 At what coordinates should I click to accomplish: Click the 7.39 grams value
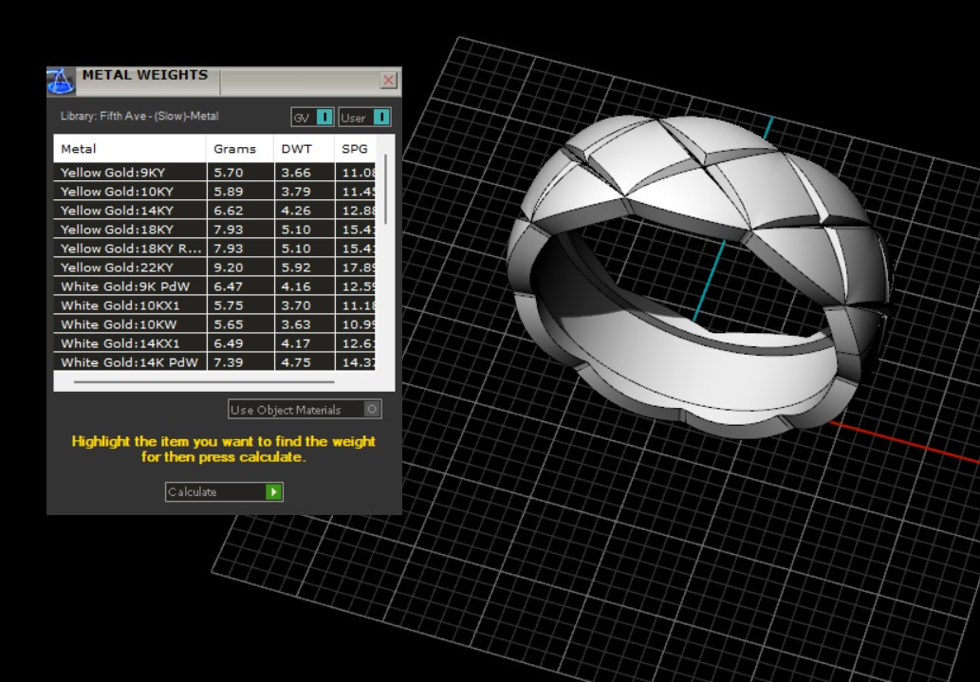click(228, 362)
